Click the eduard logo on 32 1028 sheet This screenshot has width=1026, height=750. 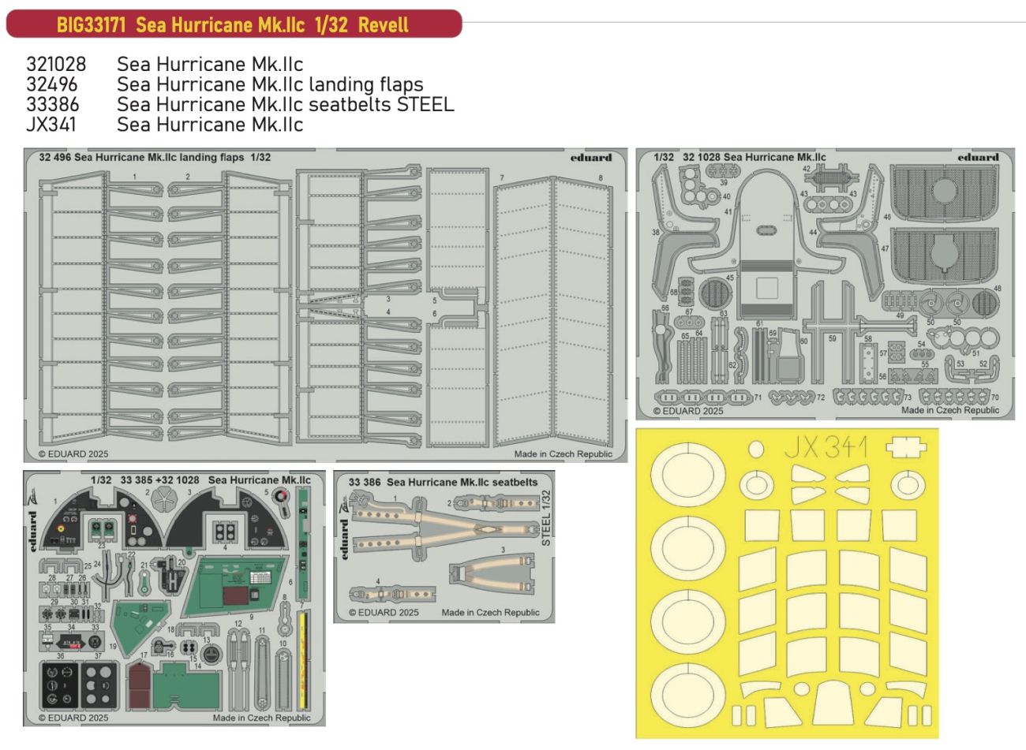(978, 157)
